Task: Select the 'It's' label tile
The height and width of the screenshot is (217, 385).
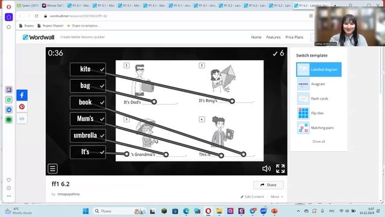Action: (88, 152)
